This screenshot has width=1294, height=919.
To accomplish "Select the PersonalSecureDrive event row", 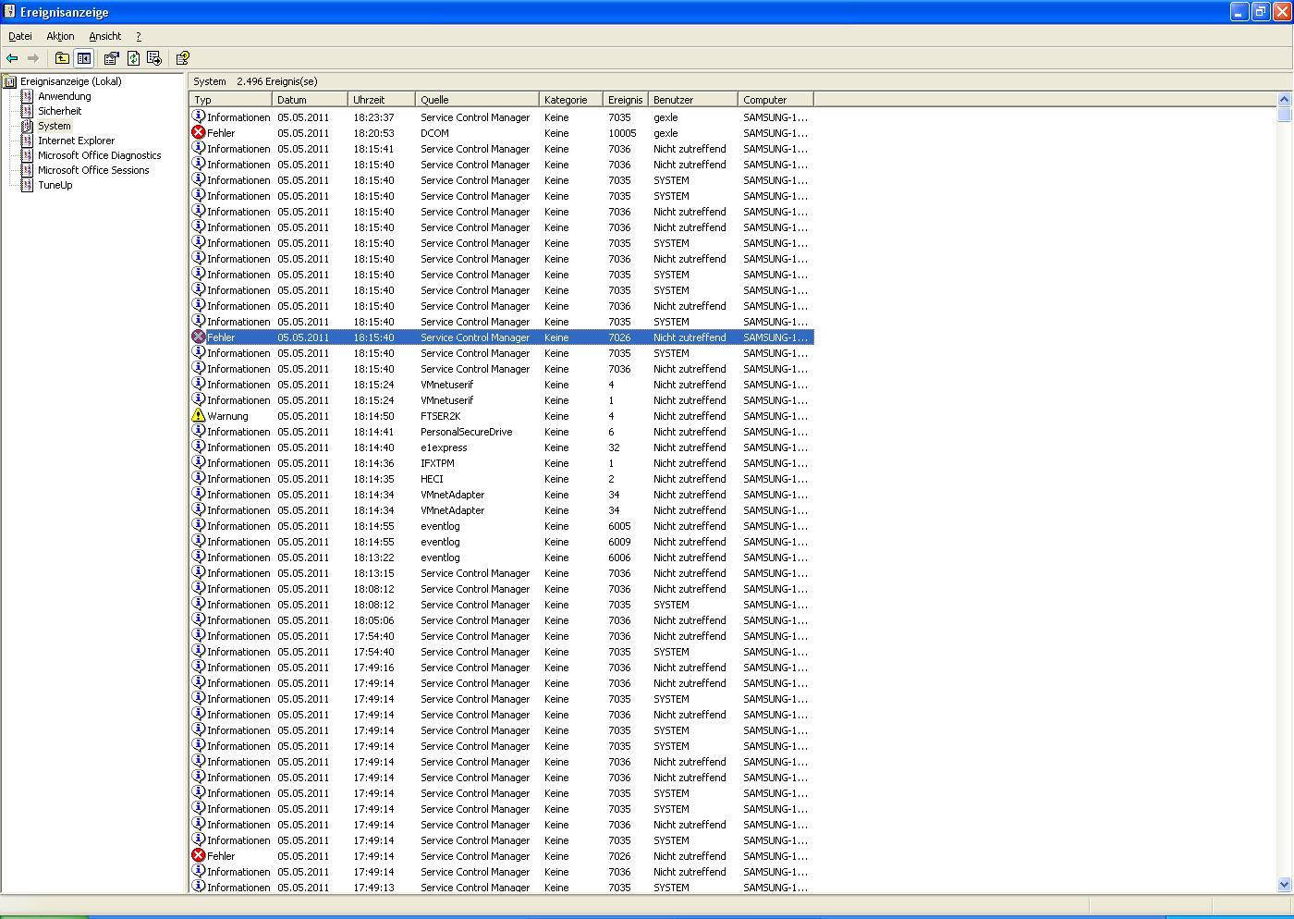I will point(465,432).
